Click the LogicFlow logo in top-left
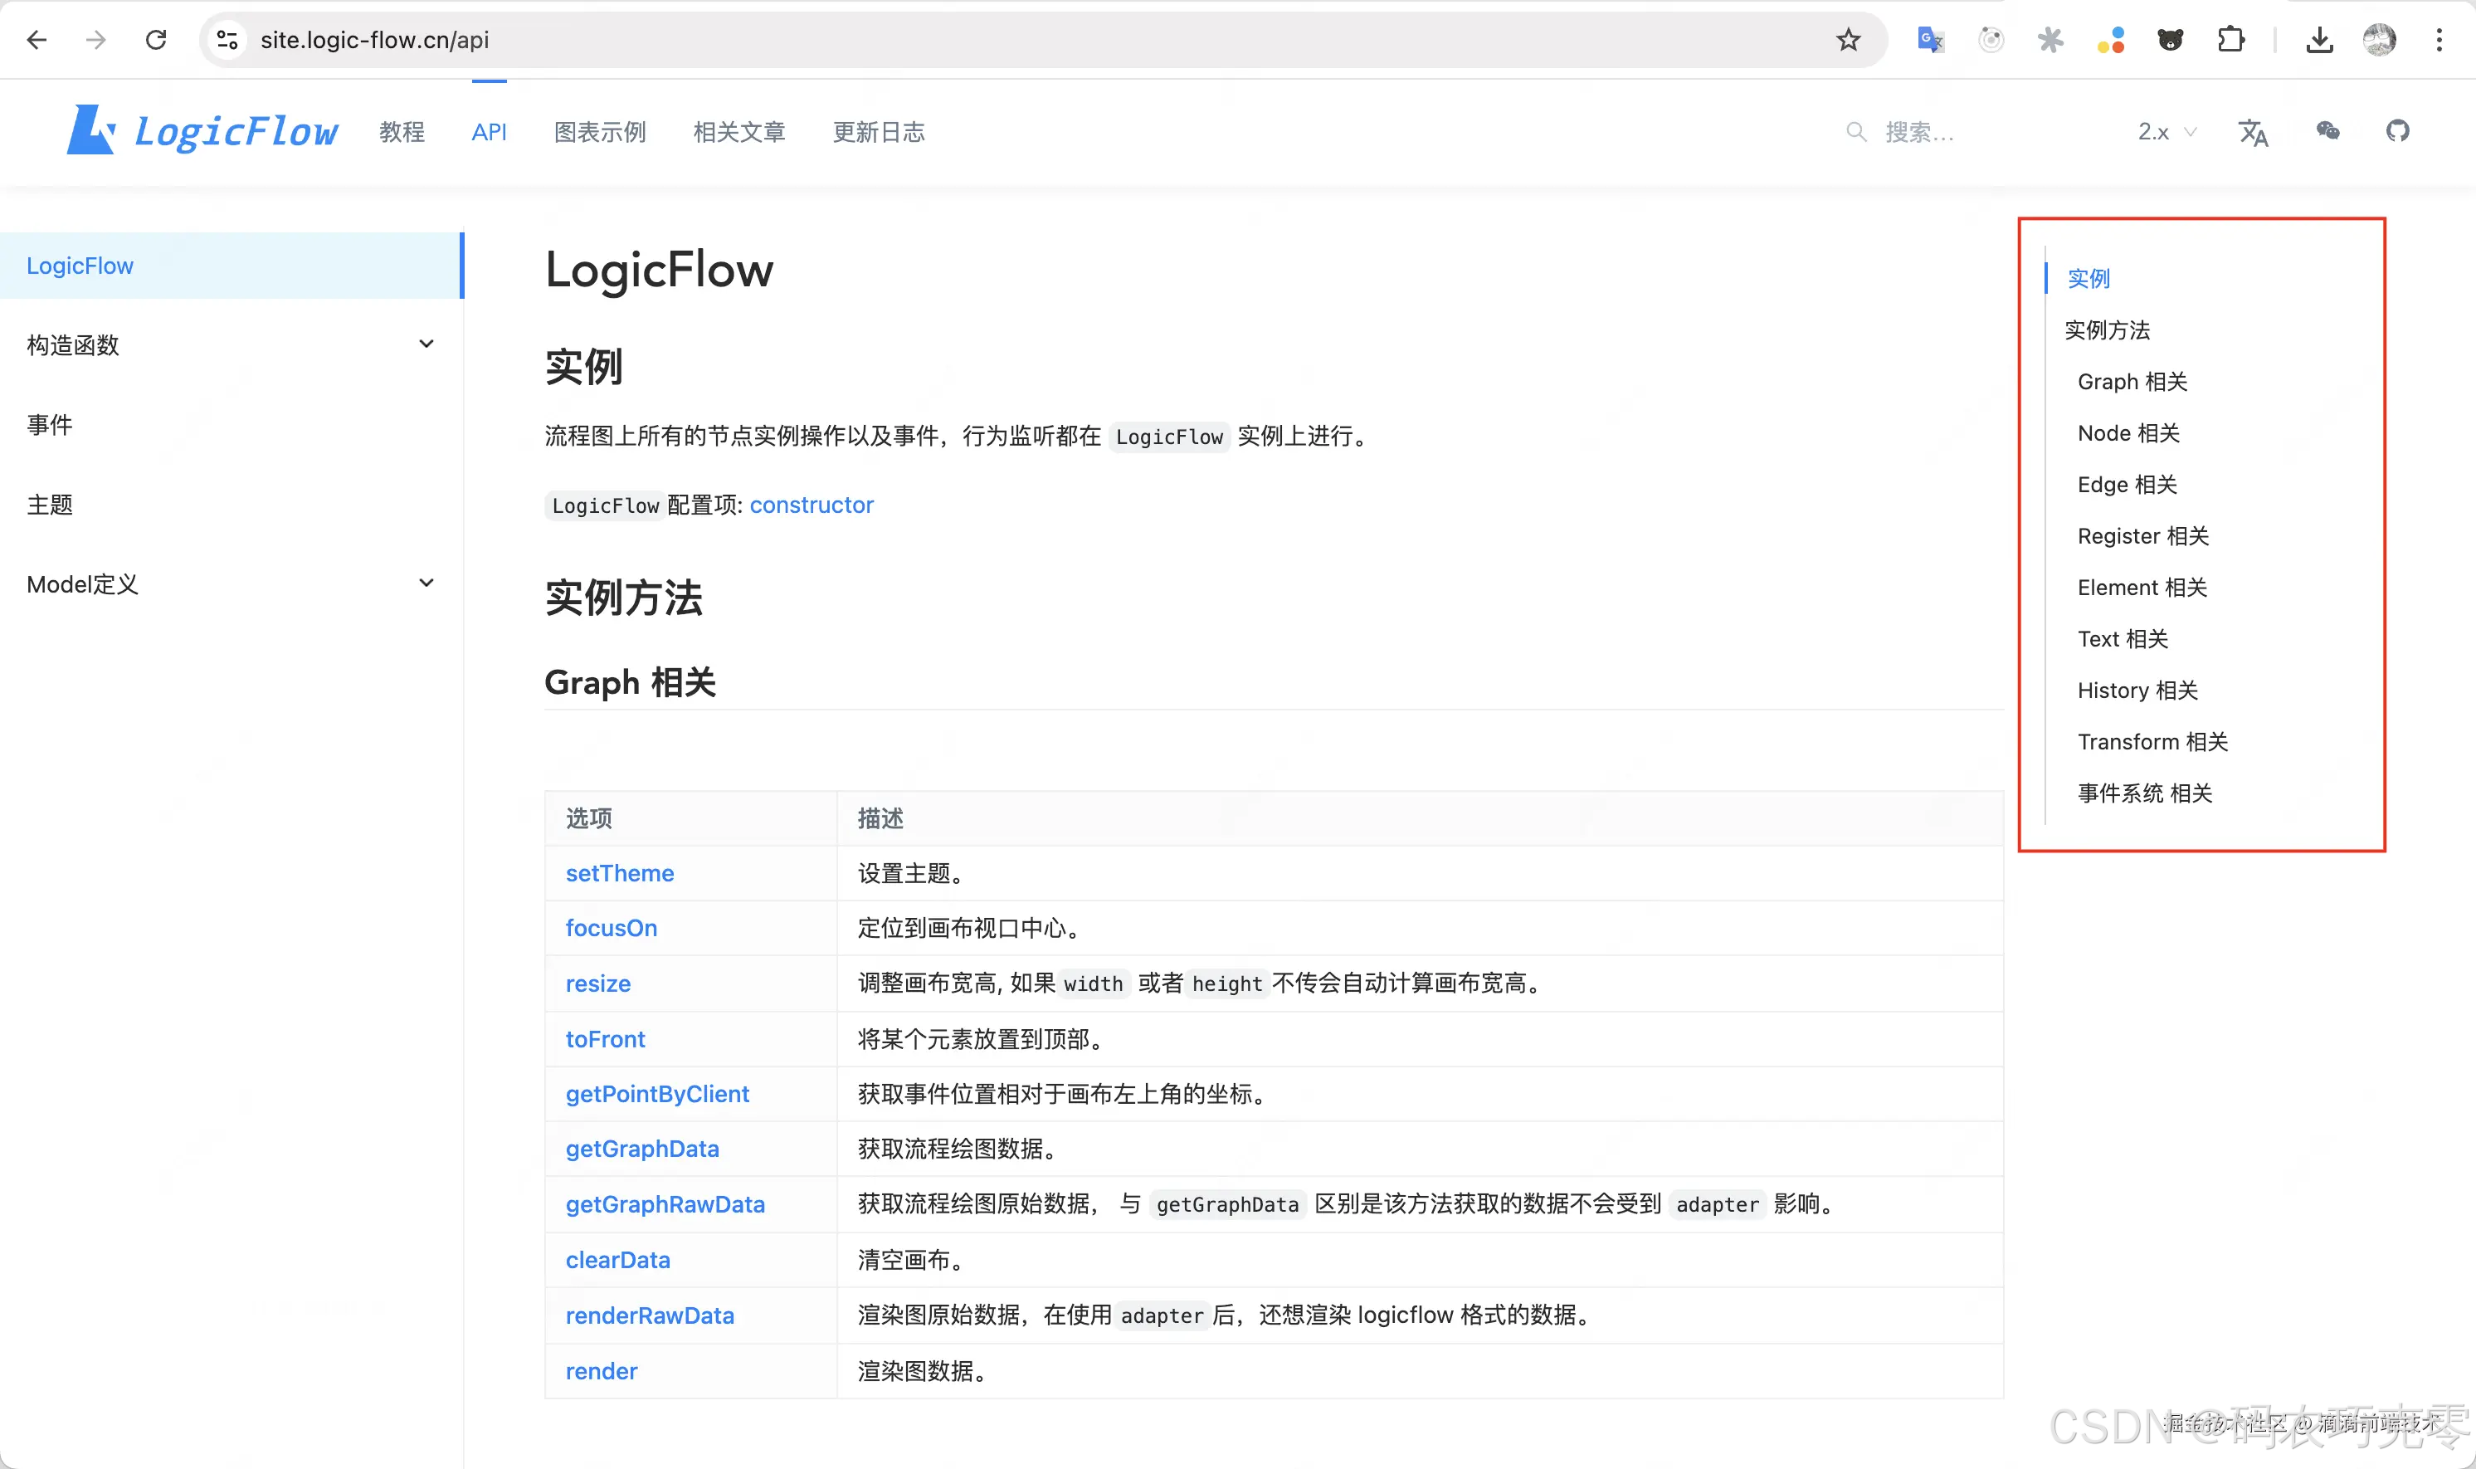 (202, 129)
